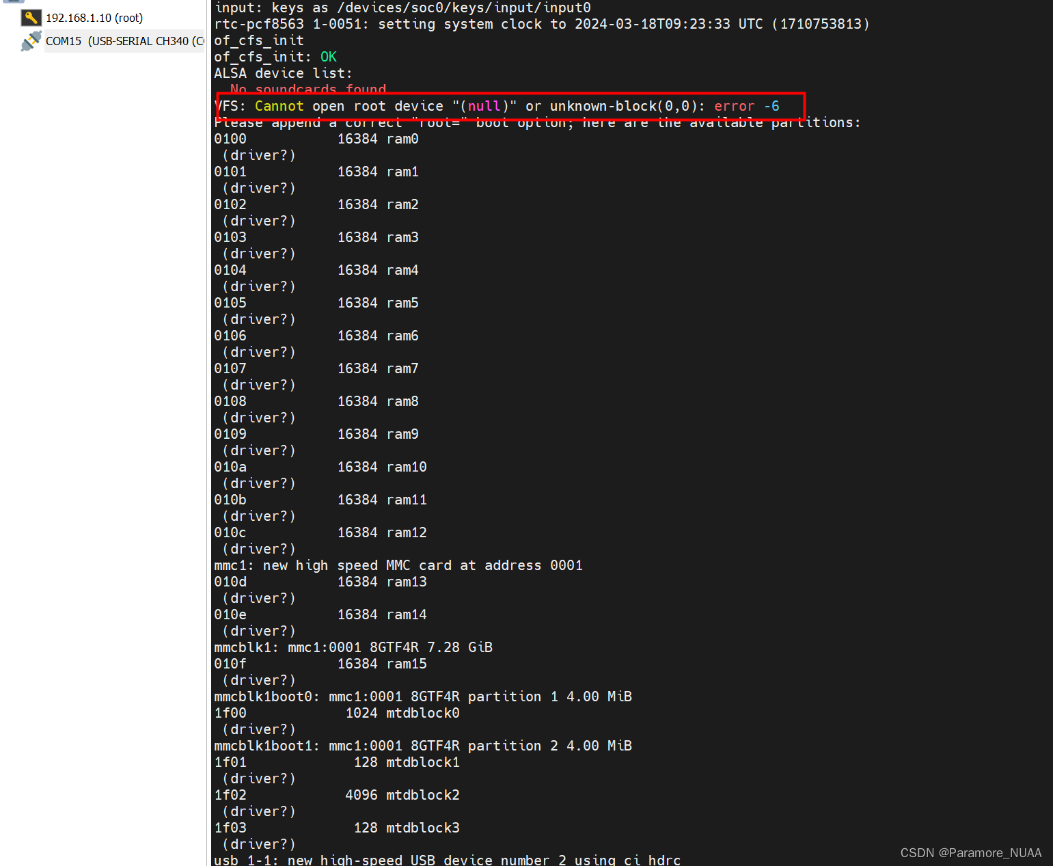Click the serial plug icon beside COM15
The image size is (1053, 866).
tap(30, 40)
